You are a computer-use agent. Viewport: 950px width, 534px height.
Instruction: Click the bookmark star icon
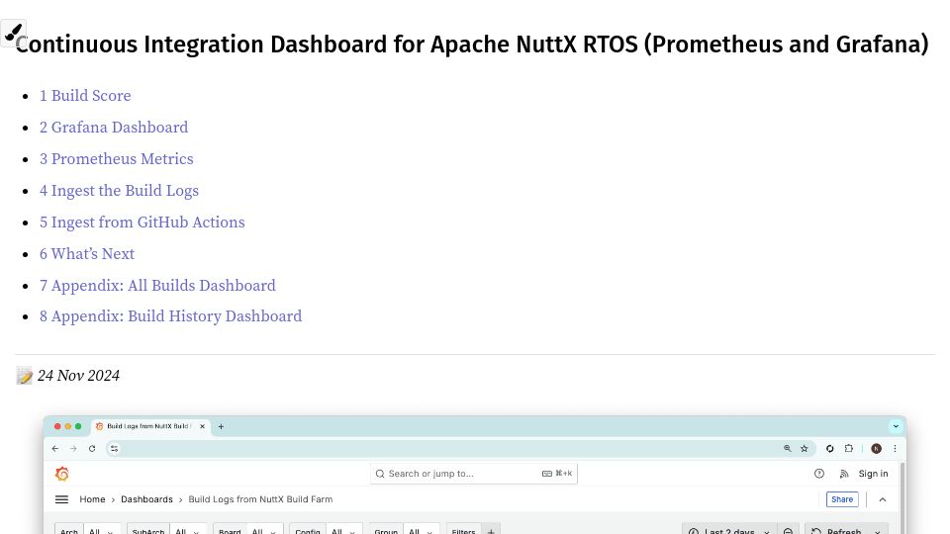point(804,449)
